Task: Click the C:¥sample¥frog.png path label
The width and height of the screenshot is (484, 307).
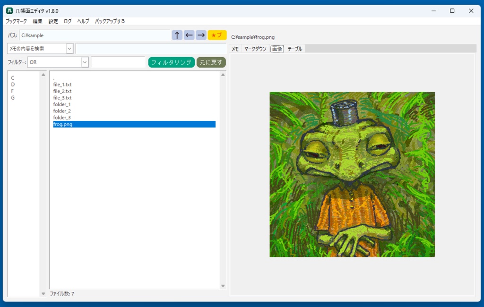Action: (253, 37)
